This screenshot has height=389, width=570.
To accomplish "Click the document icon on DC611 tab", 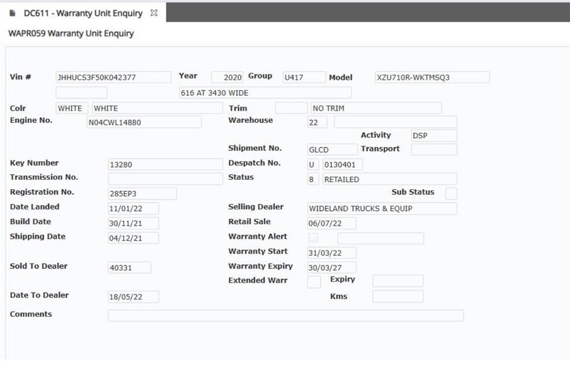I will coord(12,13).
